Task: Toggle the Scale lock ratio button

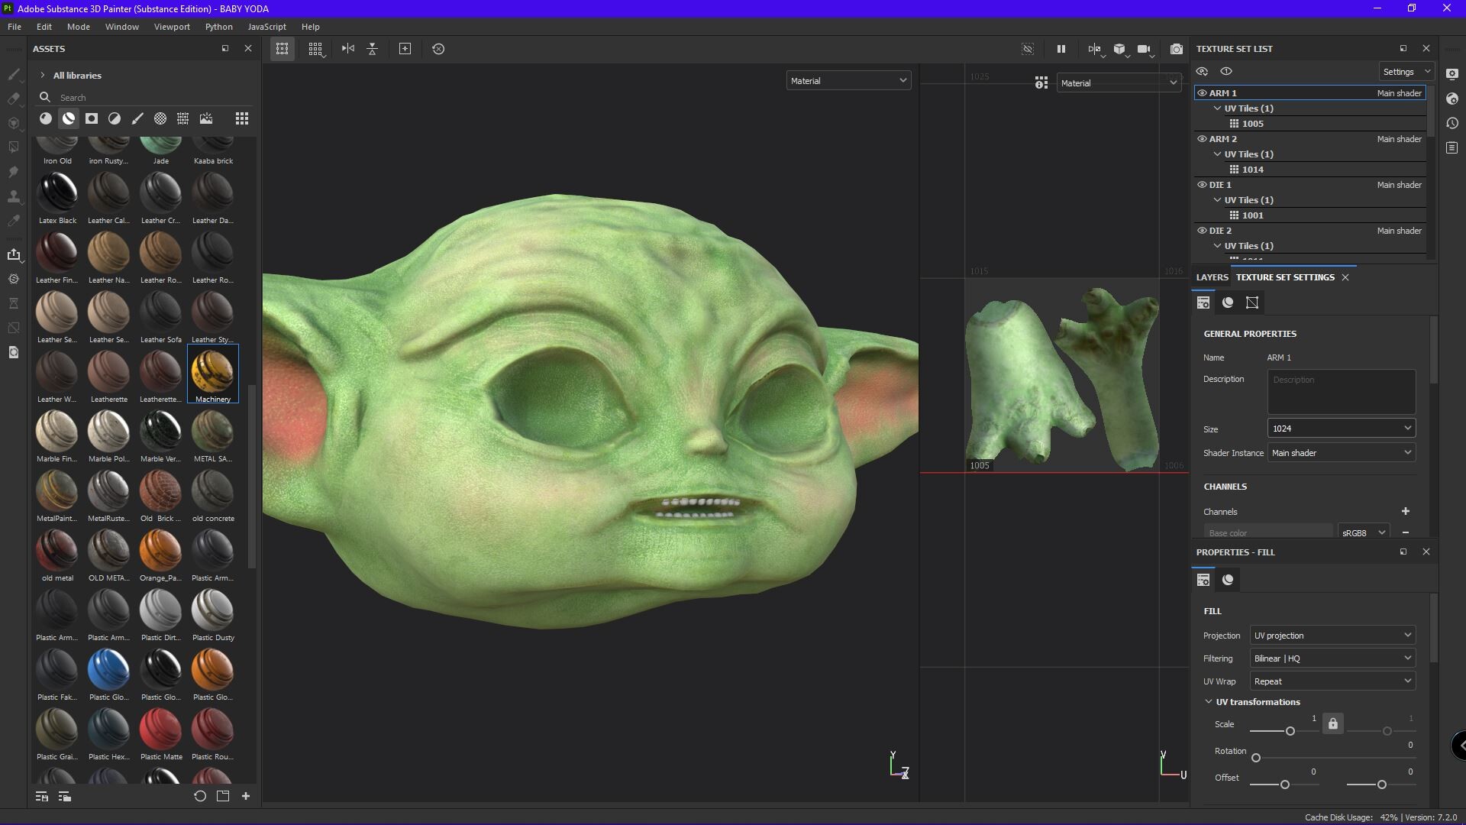Action: tap(1332, 723)
